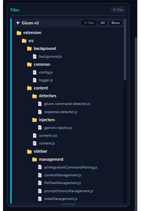Click the sidebar folder icon
This screenshot has height=211, width=141.
[x=29, y=151]
